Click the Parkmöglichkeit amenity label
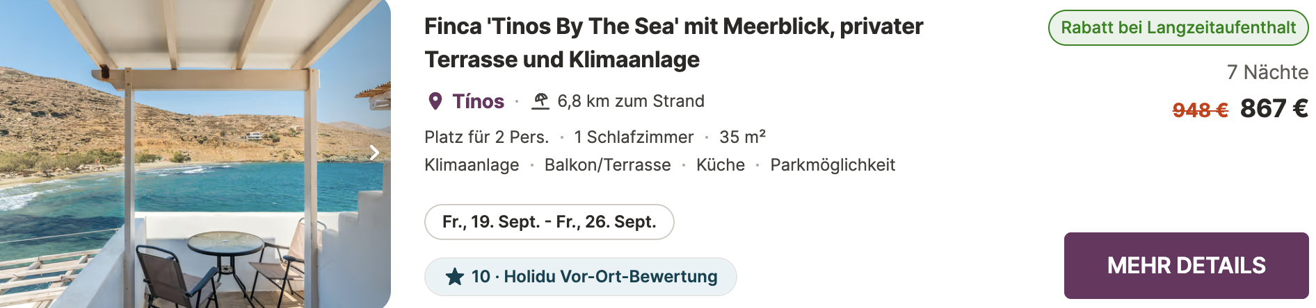 point(833,165)
